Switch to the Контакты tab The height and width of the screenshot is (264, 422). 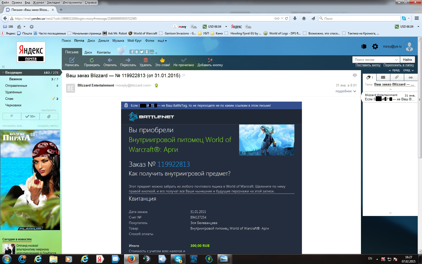point(103,52)
